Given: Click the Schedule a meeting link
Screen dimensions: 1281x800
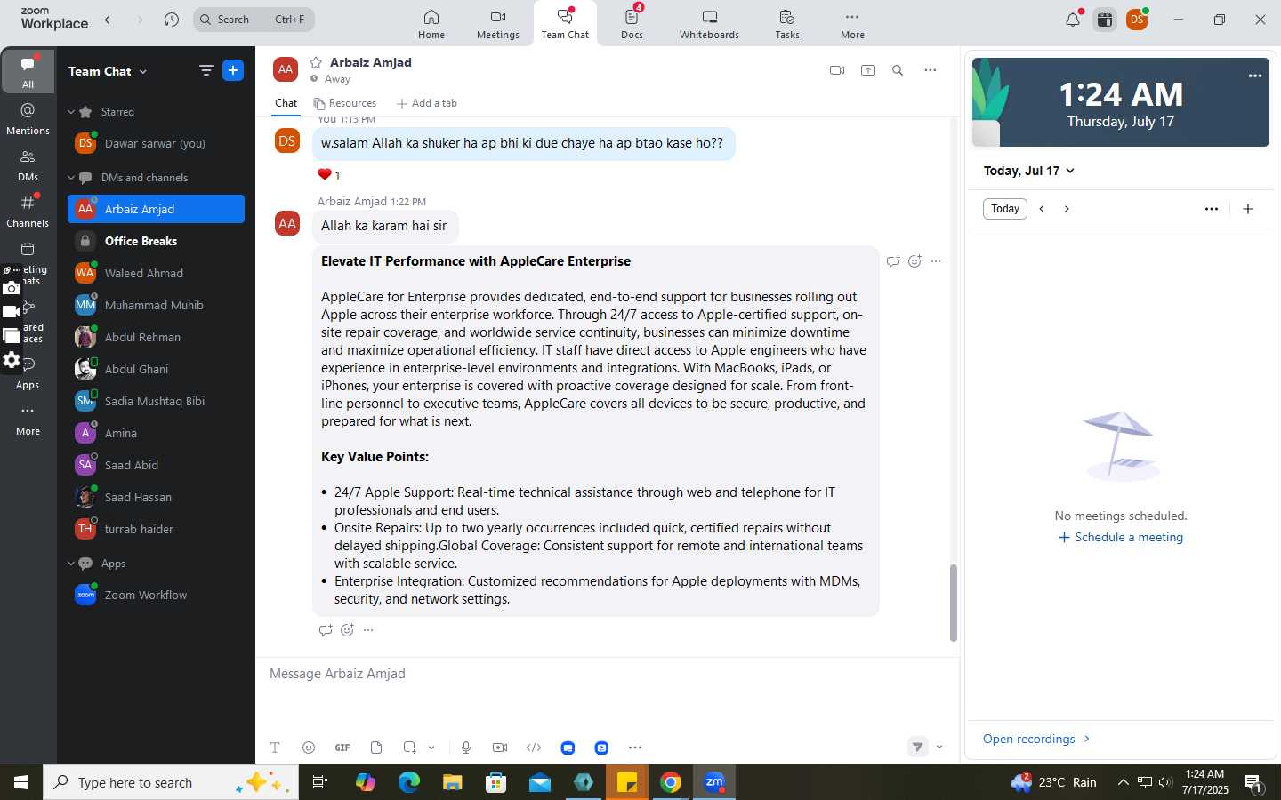Looking at the screenshot, I should (x=1121, y=537).
